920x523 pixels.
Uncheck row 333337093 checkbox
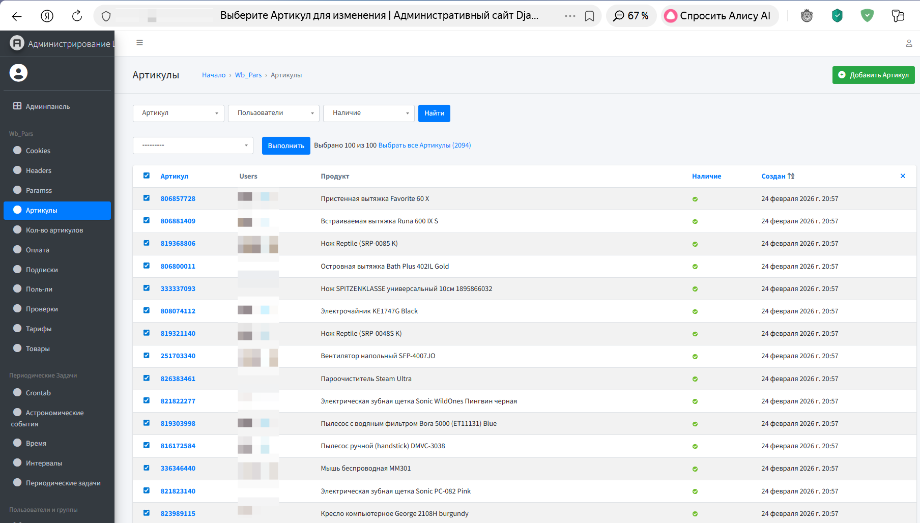point(147,288)
